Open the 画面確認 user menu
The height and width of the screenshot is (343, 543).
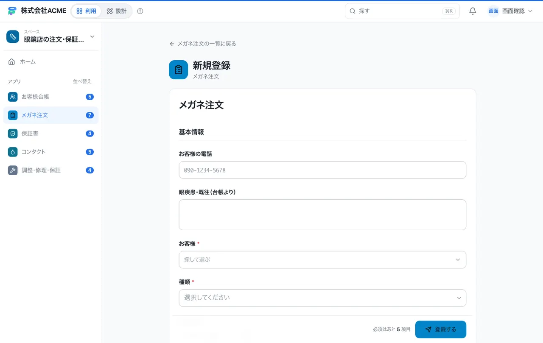tap(510, 11)
